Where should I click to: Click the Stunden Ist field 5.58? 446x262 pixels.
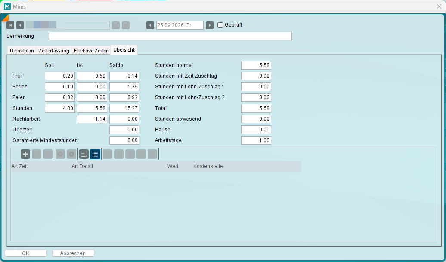pos(92,108)
